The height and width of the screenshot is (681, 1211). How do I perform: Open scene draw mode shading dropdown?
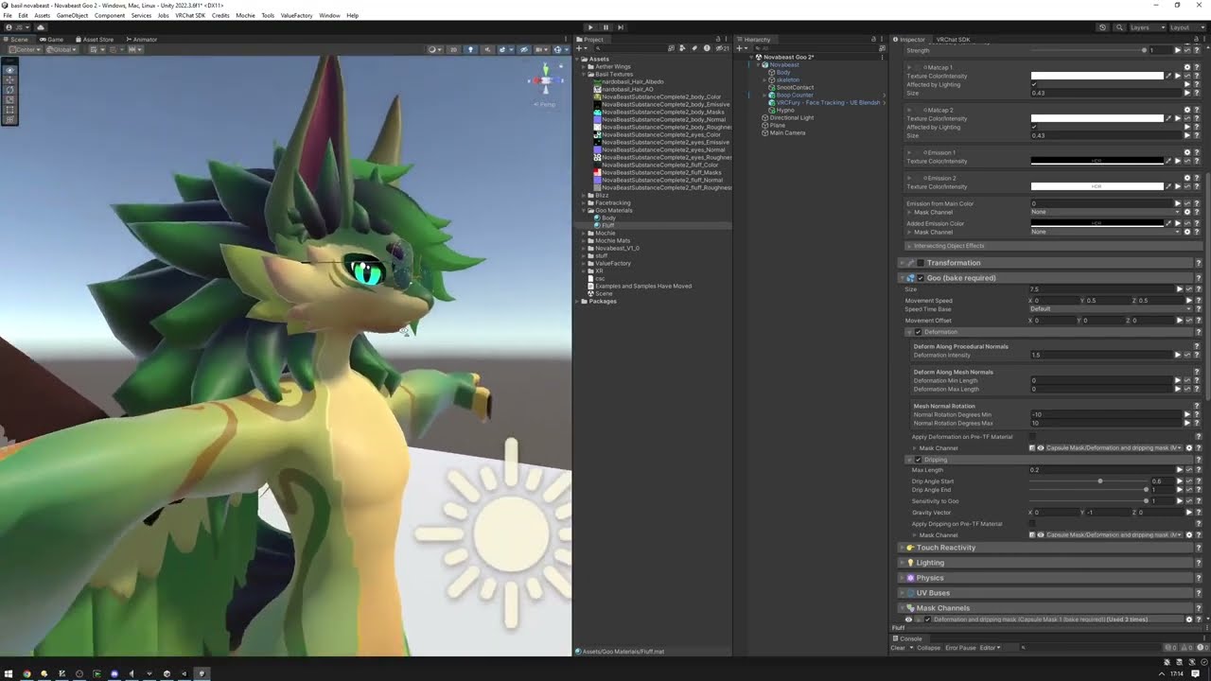click(435, 49)
